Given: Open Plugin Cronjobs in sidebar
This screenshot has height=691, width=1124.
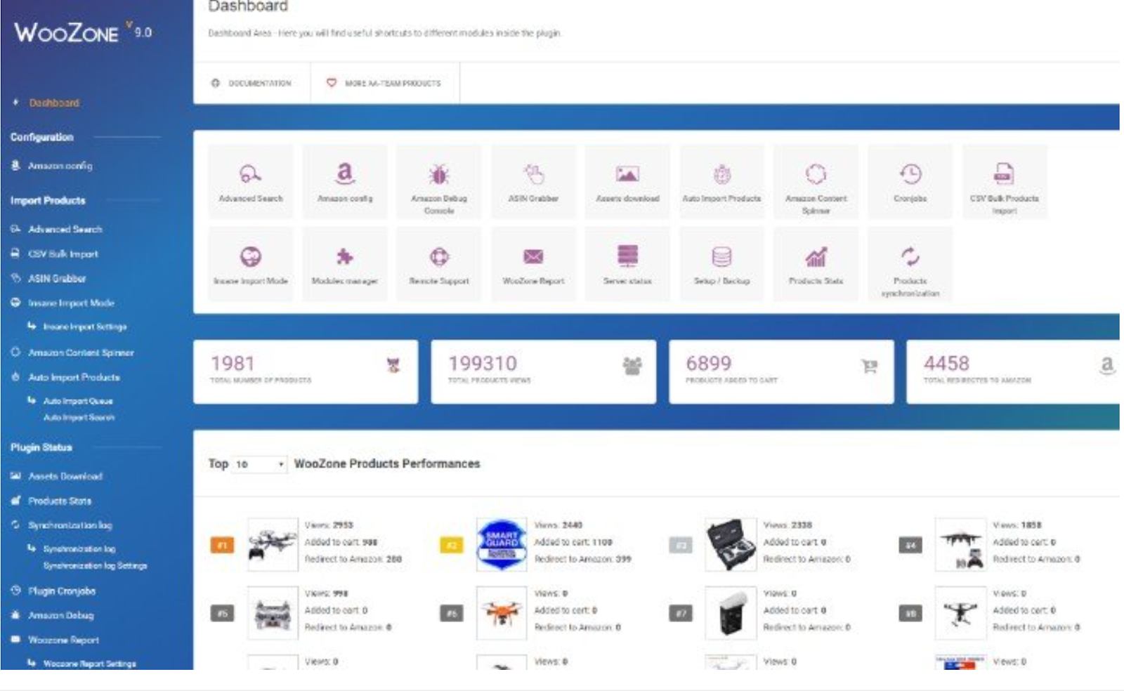Looking at the screenshot, I should coord(61,591).
